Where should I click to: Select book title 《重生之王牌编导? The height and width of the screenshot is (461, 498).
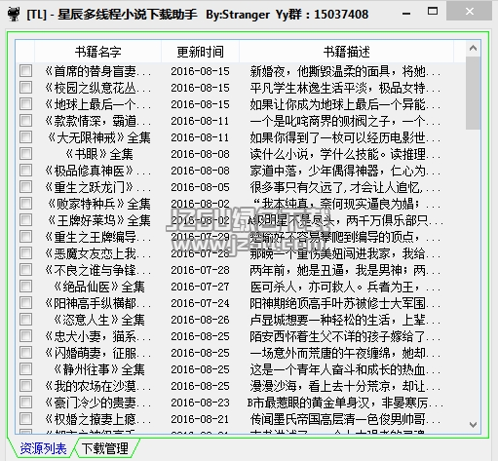tap(98, 237)
